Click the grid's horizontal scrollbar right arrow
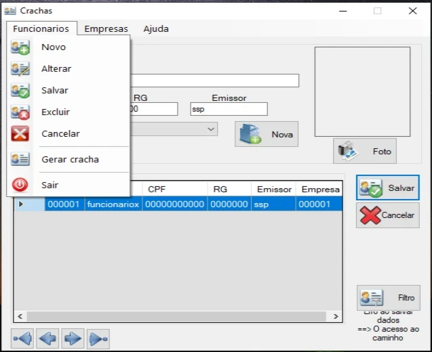The image size is (432, 352). click(x=336, y=316)
